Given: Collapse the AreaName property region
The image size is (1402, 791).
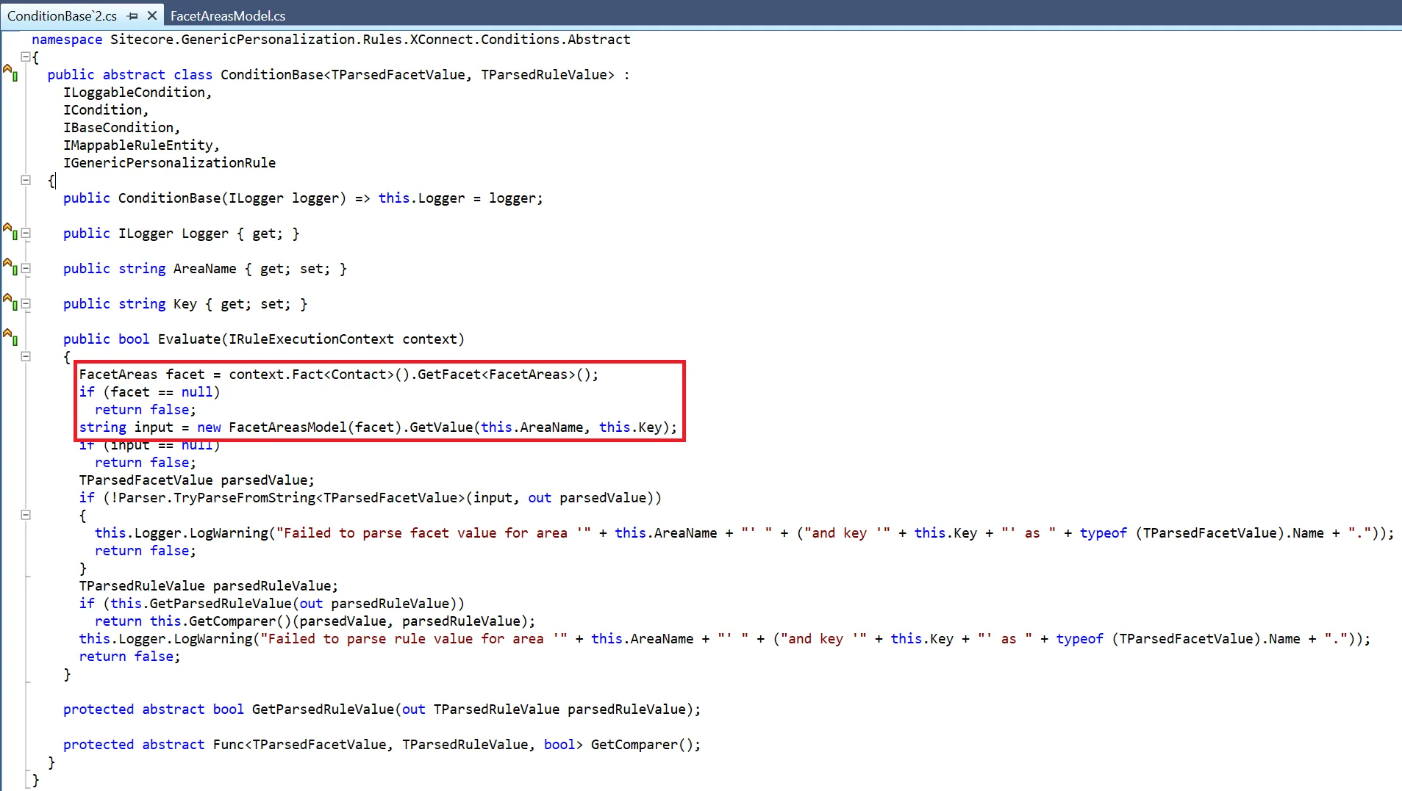Looking at the screenshot, I should 26,269.
